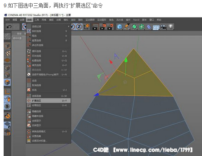Open Render Settings clapperboard gear icon
This screenshot has width=202, height=156.
(110, 27)
